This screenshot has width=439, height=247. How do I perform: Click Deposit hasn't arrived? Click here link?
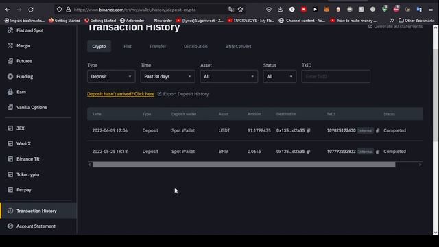pos(121,94)
